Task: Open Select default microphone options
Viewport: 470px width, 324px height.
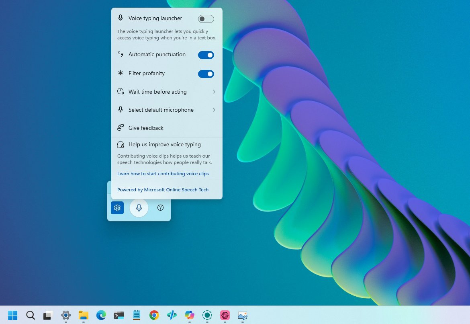Action: pyautogui.click(x=167, y=110)
